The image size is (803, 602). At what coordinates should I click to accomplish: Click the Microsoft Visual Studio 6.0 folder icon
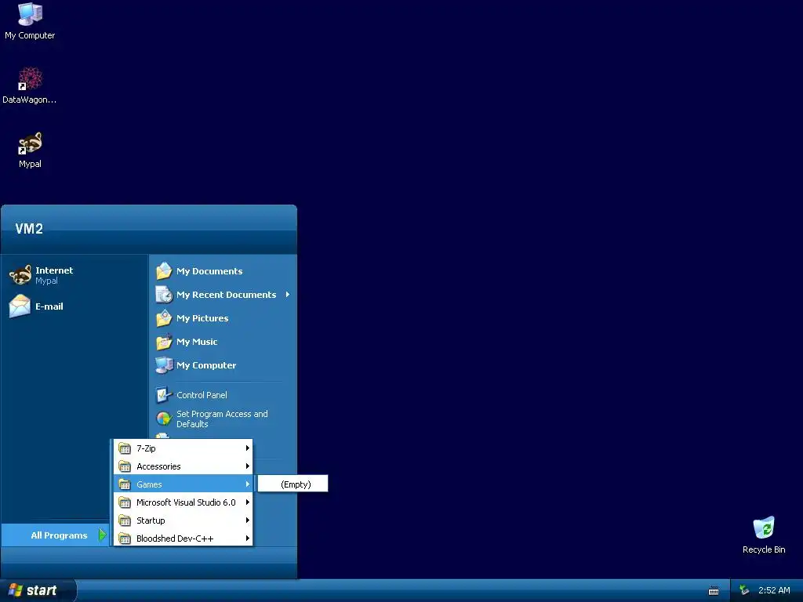[125, 502]
